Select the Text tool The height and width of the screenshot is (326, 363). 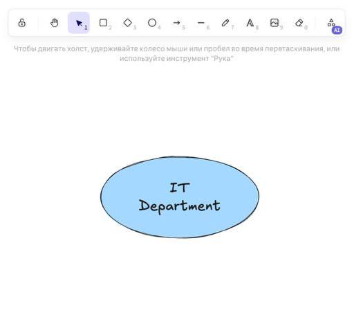click(250, 23)
